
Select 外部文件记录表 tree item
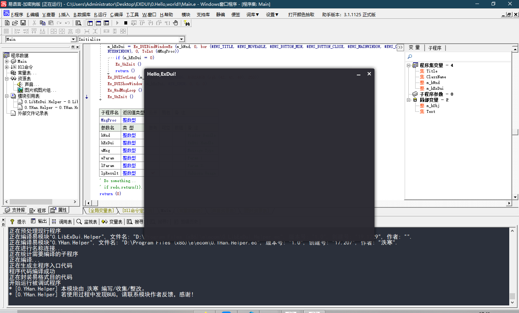33,113
